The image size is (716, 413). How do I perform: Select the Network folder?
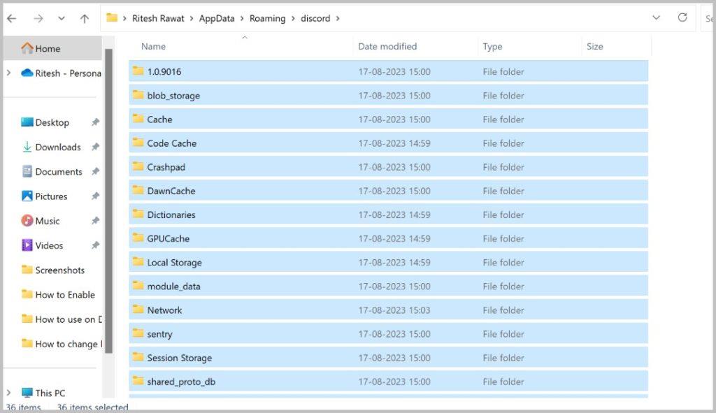(388, 310)
